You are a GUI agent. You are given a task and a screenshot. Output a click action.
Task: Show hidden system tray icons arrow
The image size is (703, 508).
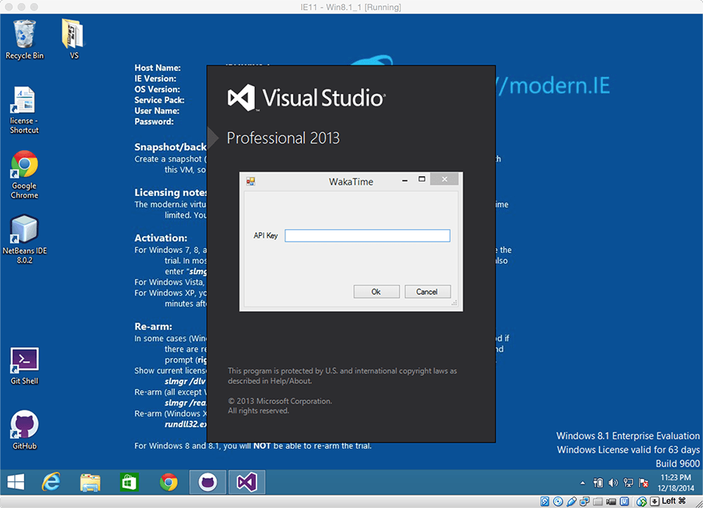coord(583,483)
